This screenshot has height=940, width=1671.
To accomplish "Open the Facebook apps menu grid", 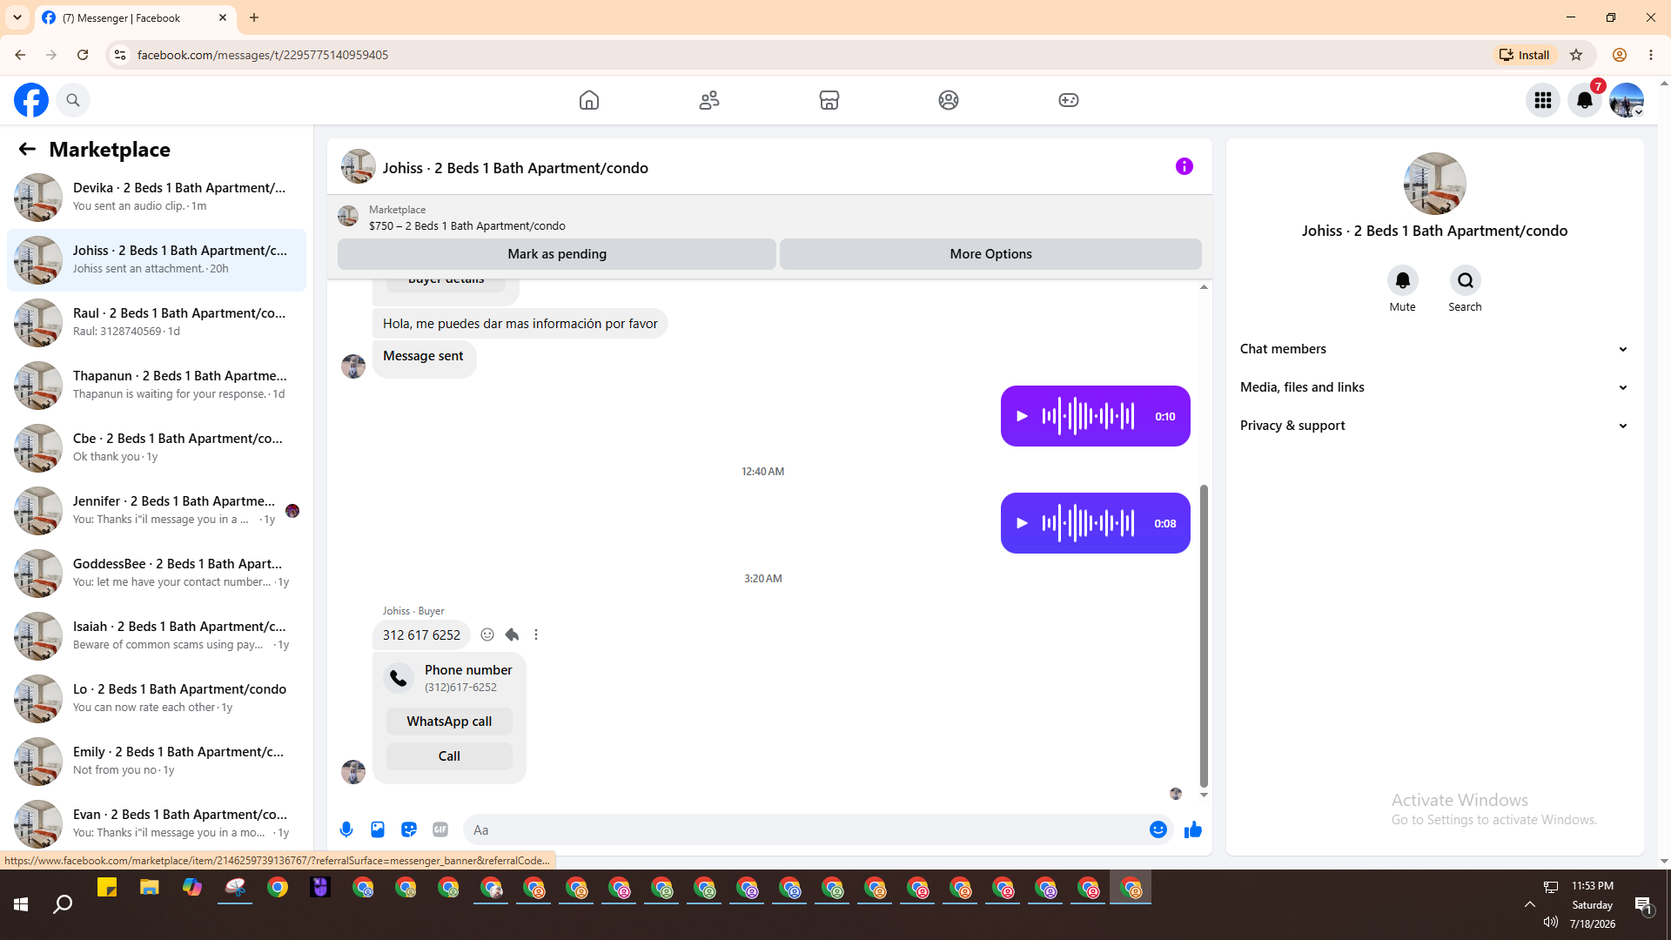I will [x=1543, y=100].
